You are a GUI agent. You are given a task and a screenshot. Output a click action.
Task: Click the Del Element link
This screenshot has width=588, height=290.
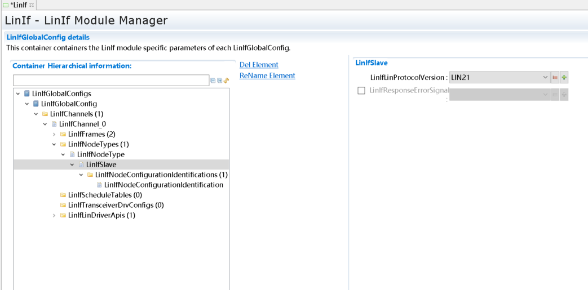259,65
